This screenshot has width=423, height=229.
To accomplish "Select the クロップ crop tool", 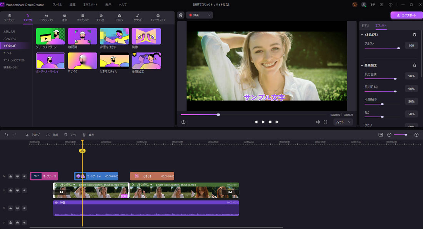I will point(32,135).
